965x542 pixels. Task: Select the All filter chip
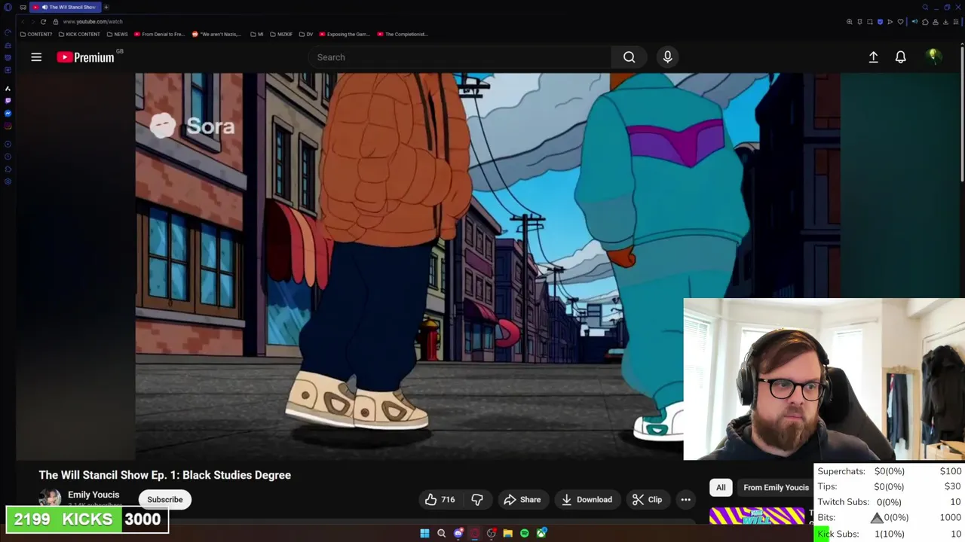(x=721, y=488)
